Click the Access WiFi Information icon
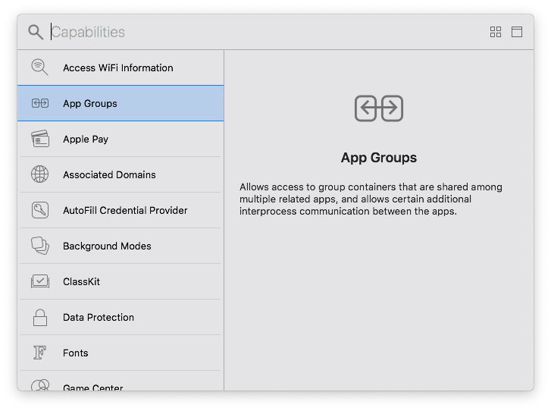551x411 pixels. (x=39, y=67)
